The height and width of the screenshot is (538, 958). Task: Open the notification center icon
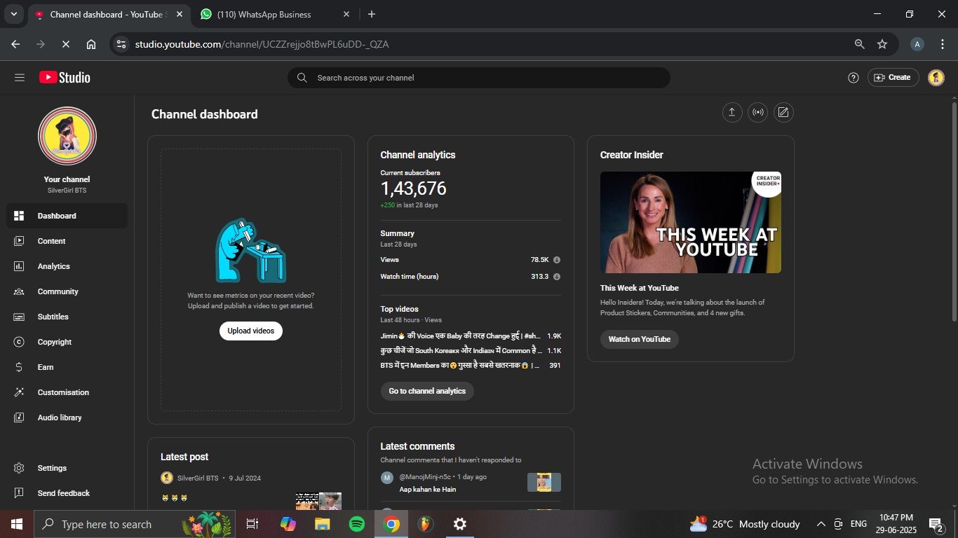pos(936,524)
